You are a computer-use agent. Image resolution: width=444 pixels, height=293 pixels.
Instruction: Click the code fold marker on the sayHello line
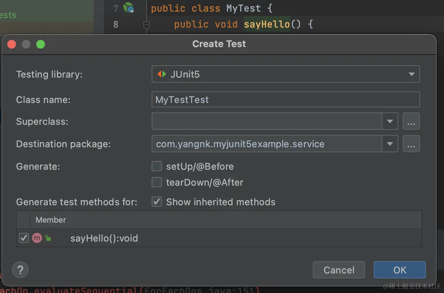[x=146, y=25]
